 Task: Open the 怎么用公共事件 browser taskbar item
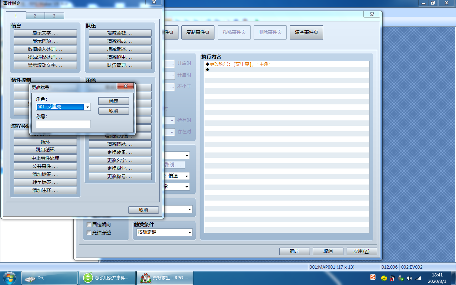tap(107, 278)
